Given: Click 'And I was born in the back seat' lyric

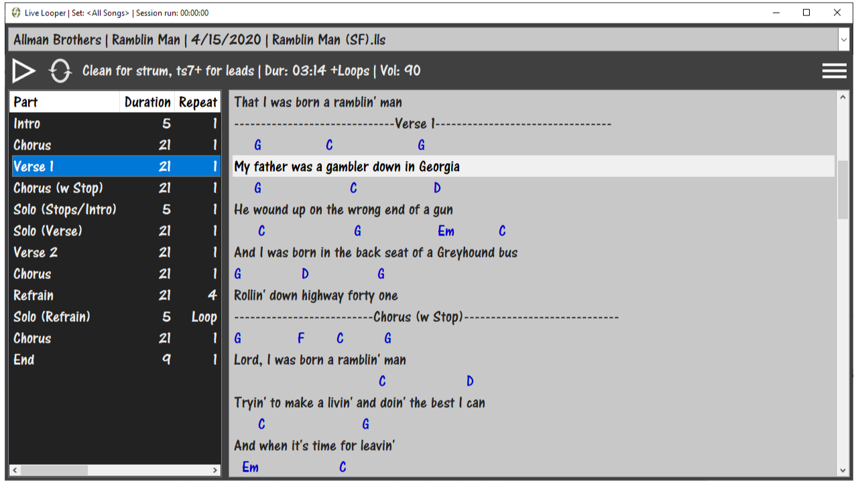Looking at the screenshot, I should (x=375, y=252).
